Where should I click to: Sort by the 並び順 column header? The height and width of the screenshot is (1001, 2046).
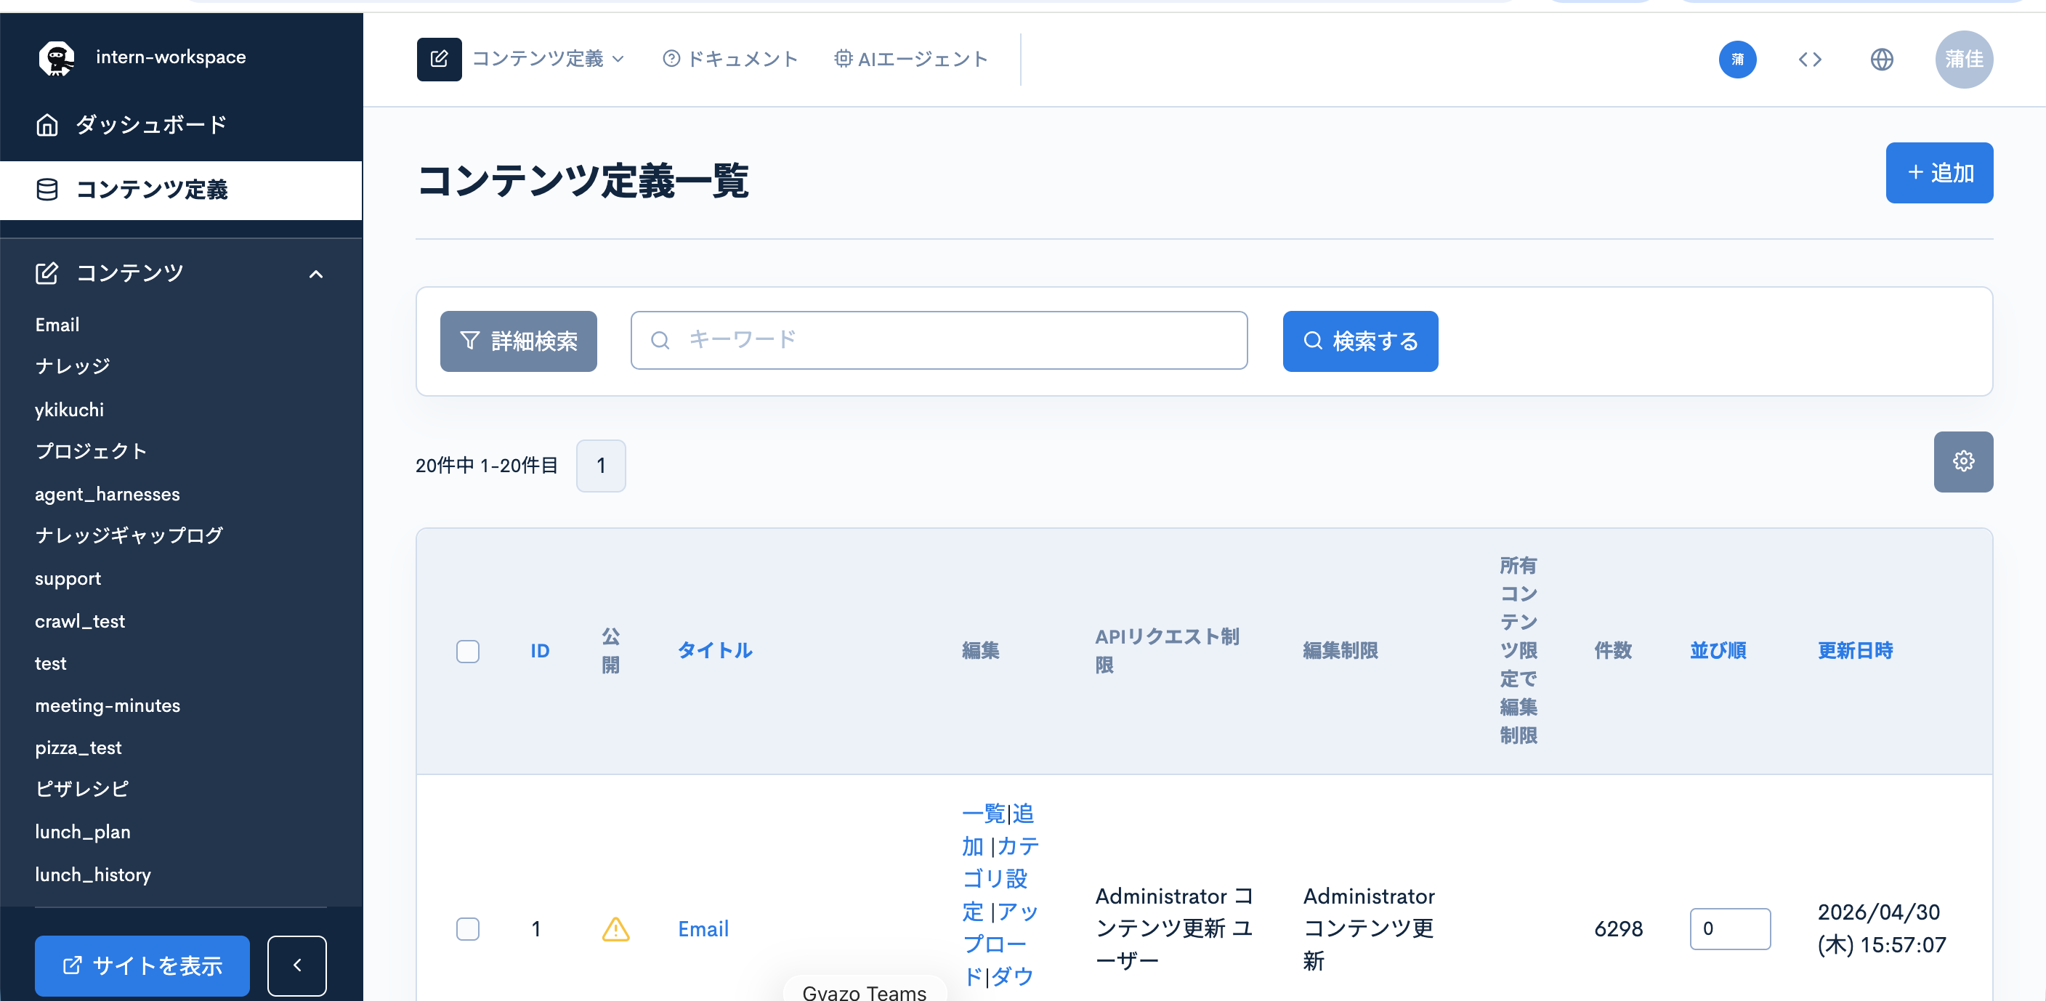pyautogui.click(x=1718, y=651)
